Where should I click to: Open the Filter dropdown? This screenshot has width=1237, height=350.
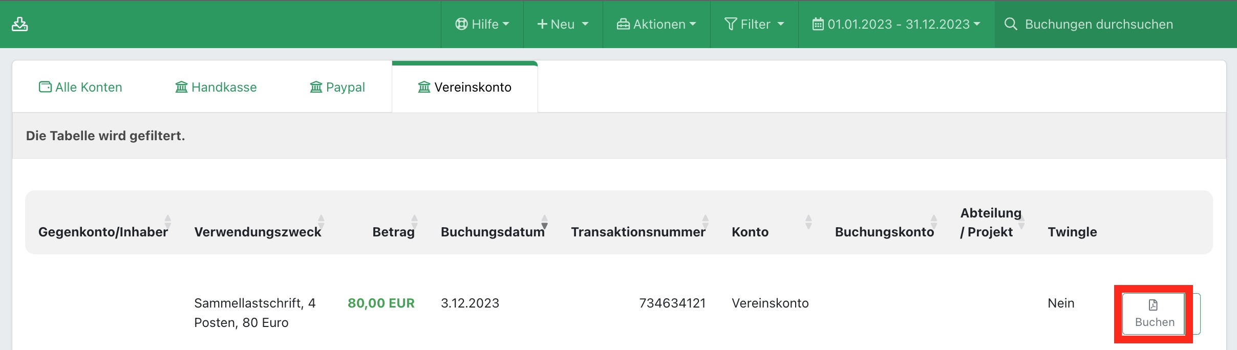pyautogui.click(x=754, y=24)
